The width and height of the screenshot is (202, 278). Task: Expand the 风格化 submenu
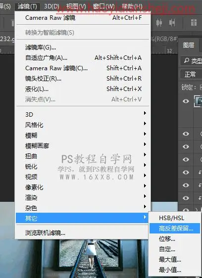[83, 125]
